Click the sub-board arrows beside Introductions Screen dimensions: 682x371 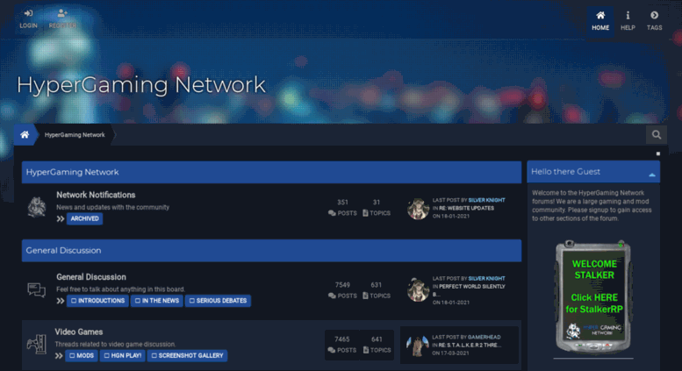60,301
